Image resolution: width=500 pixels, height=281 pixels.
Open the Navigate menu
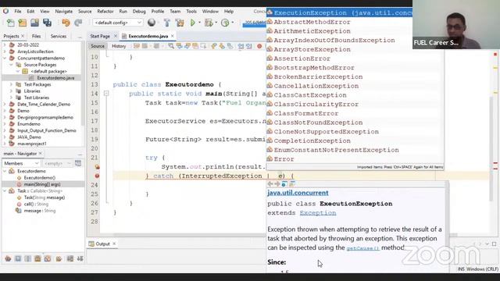[64, 11]
